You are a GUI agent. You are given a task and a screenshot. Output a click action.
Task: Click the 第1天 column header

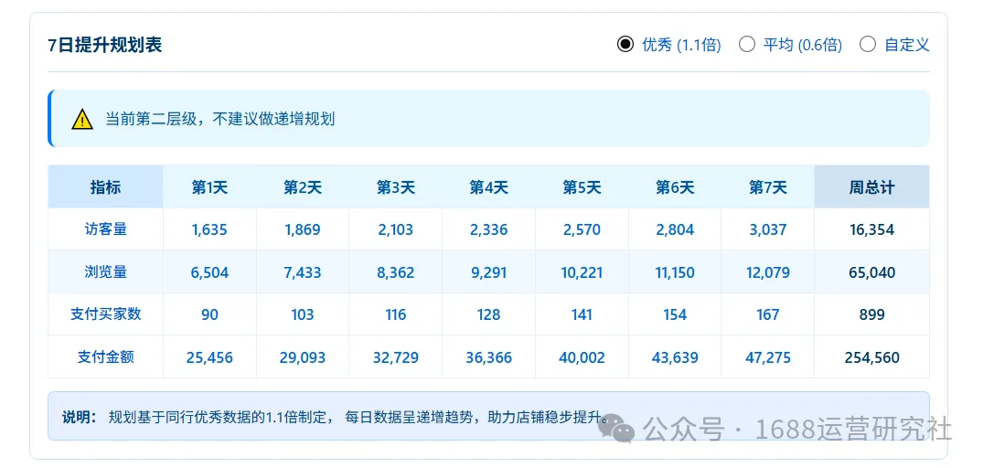click(209, 186)
